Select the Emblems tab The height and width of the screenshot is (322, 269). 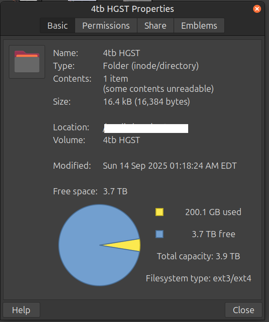(x=199, y=26)
